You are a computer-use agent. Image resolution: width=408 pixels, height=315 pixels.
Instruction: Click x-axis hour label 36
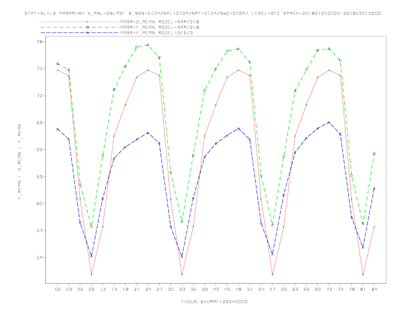193,289
